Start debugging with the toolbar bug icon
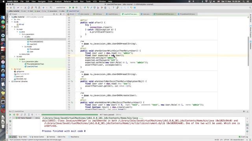The width and height of the screenshot is (252, 141). (73, 8)
